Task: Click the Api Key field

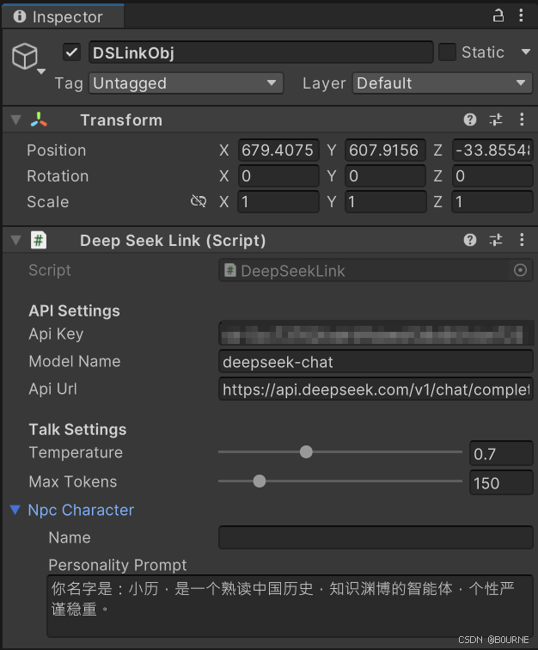Action: [376, 334]
